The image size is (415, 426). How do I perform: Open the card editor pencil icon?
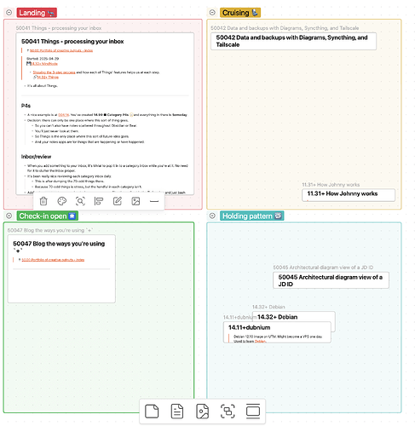click(118, 201)
